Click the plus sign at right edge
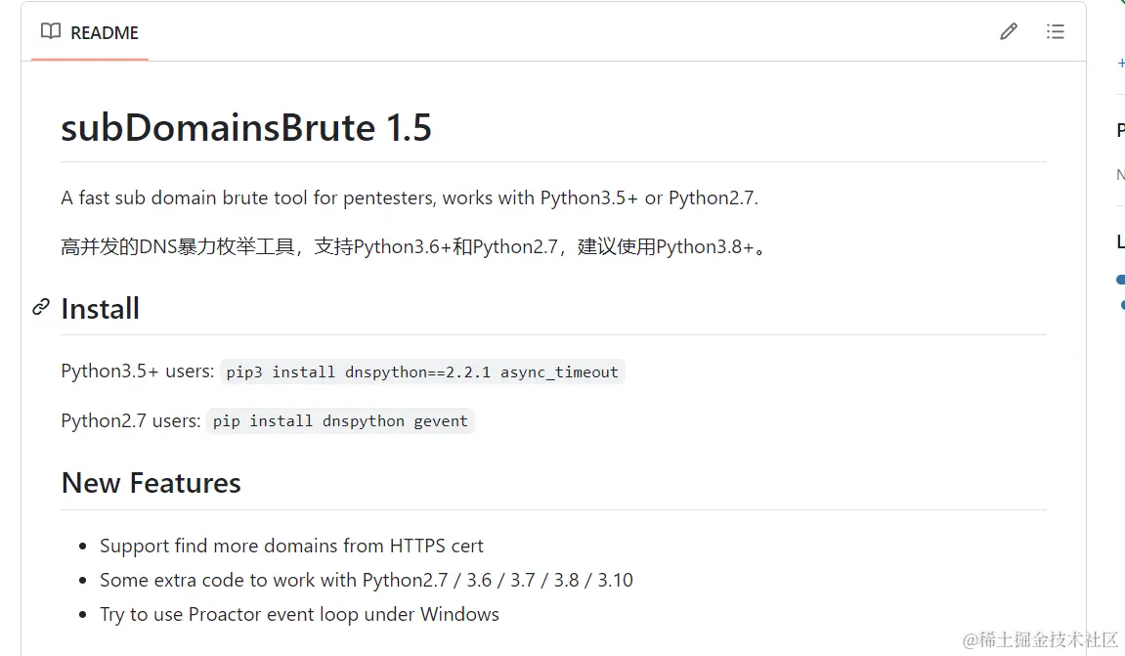Screen dimensions: 1125x656 (1121, 64)
